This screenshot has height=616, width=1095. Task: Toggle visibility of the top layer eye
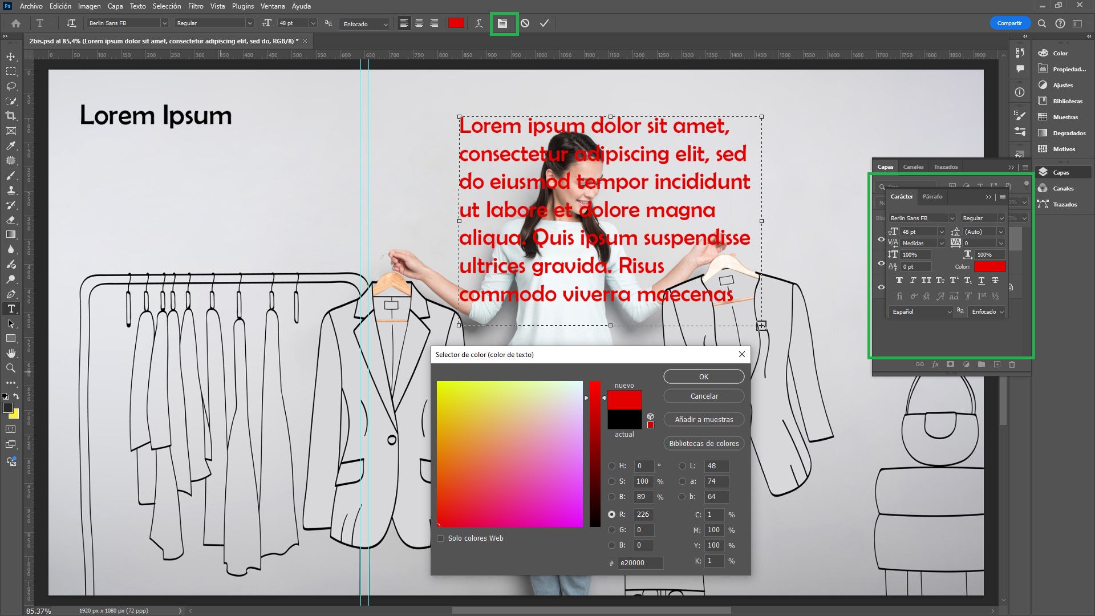[x=881, y=240]
